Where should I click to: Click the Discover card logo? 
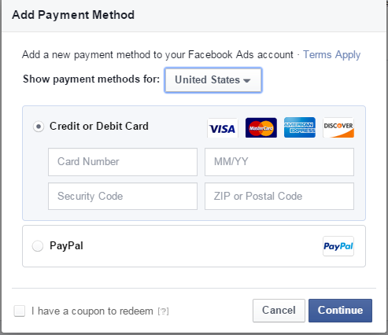click(x=338, y=127)
